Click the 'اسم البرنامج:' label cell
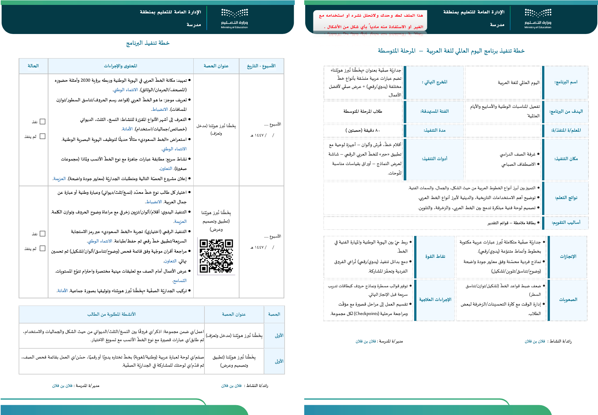 click(x=566, y=82)
